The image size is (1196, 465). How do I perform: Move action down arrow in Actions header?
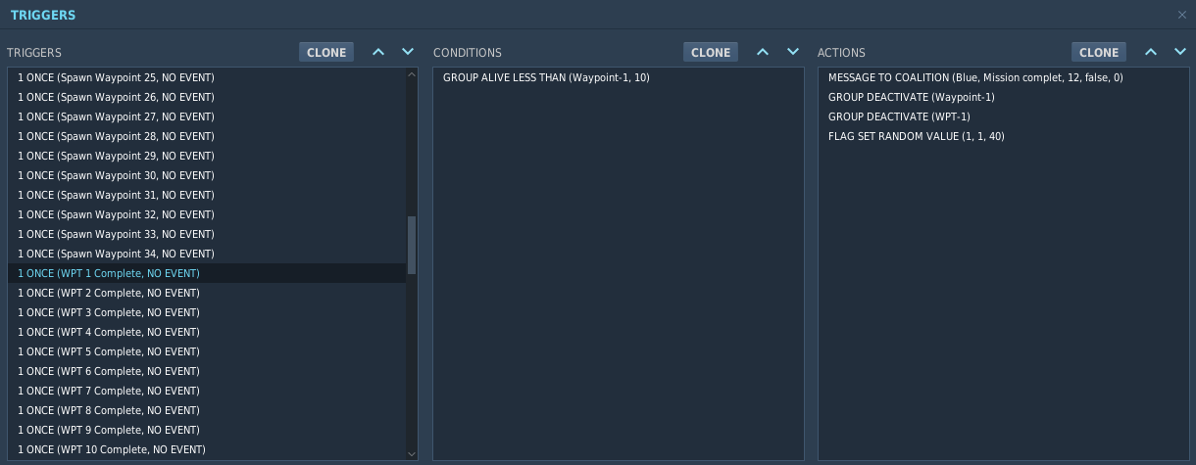pyautogui.click(x=1180, y=52)
